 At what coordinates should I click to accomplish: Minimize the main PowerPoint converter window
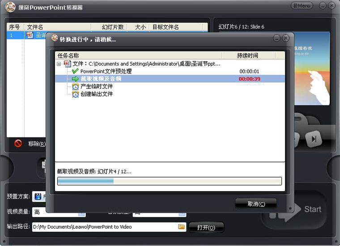pyautogui.click(x=323, y=6)
